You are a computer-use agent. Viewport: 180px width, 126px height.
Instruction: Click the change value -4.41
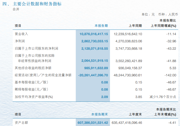click(172, 123)
